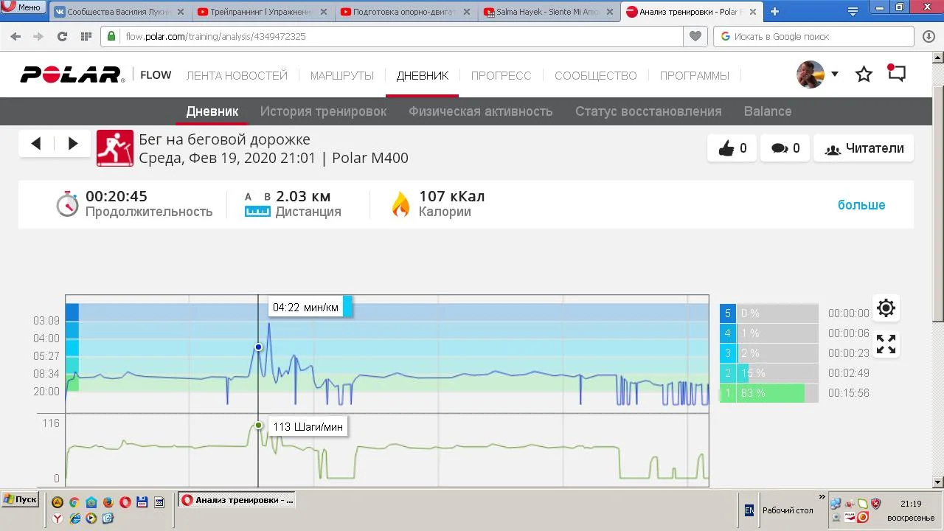Viewport: 944px width, 531px height.
Task: Like the training with thumbs-up button
Action: click(x=732, y=148)
